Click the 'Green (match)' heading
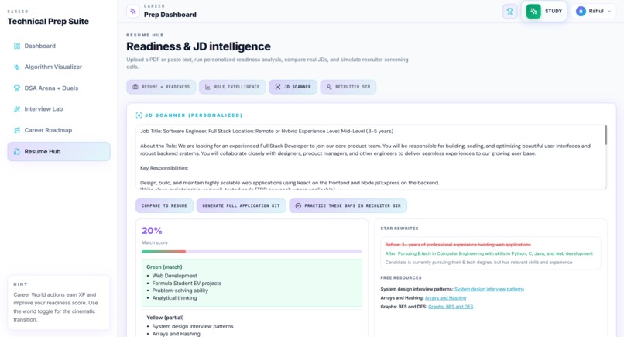Screen dimensions: 624x337 pos(164,267)
